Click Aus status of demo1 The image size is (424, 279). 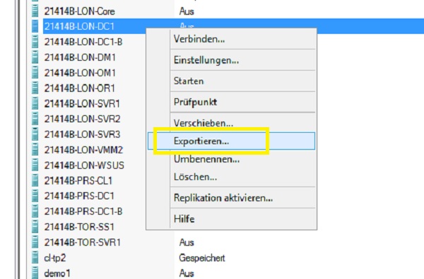coord(187,273)
